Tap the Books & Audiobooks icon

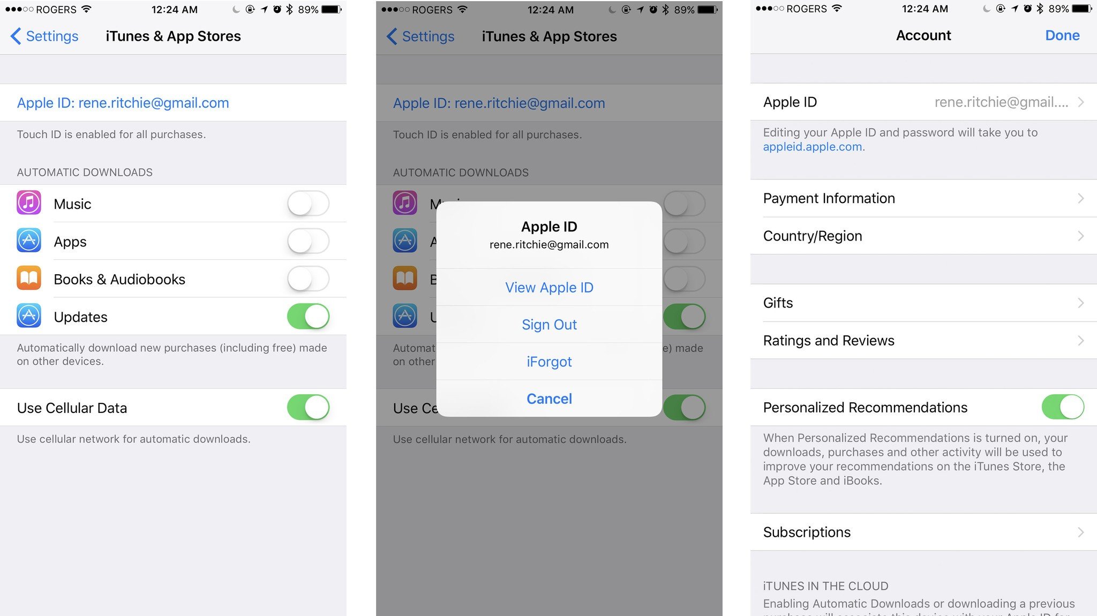click(28, 279)
